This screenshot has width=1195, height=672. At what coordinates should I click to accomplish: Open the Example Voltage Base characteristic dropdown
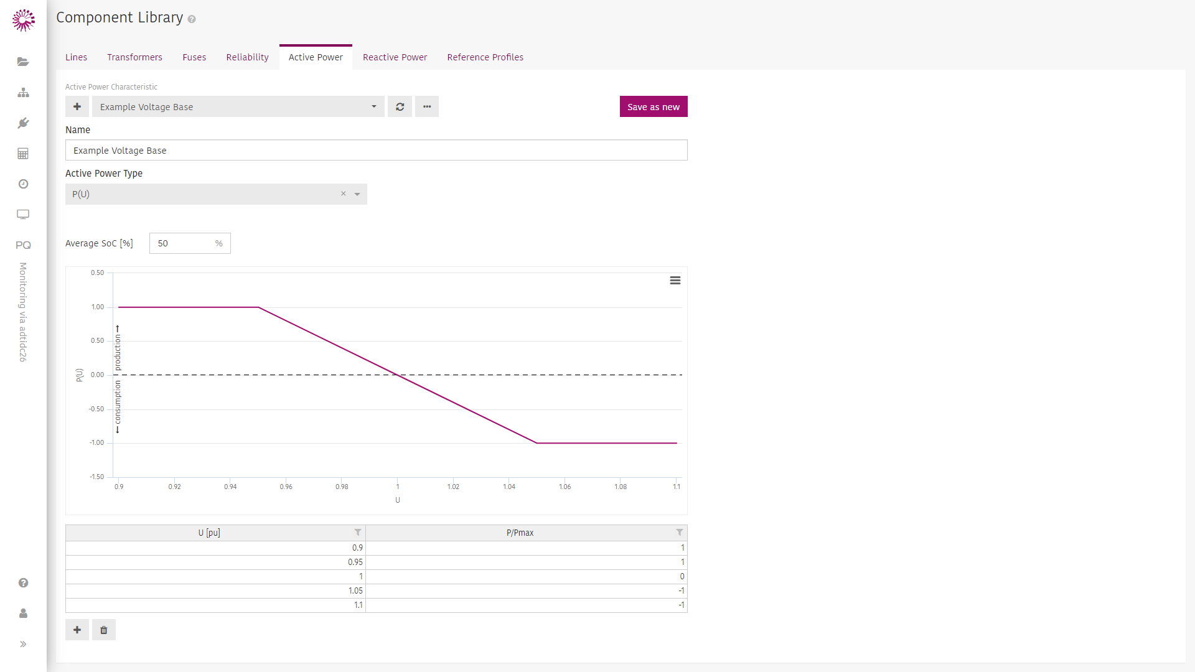pos(238,106)
